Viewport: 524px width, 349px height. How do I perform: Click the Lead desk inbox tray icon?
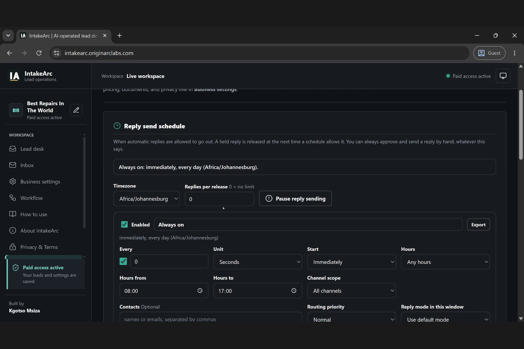coord(13,149)
